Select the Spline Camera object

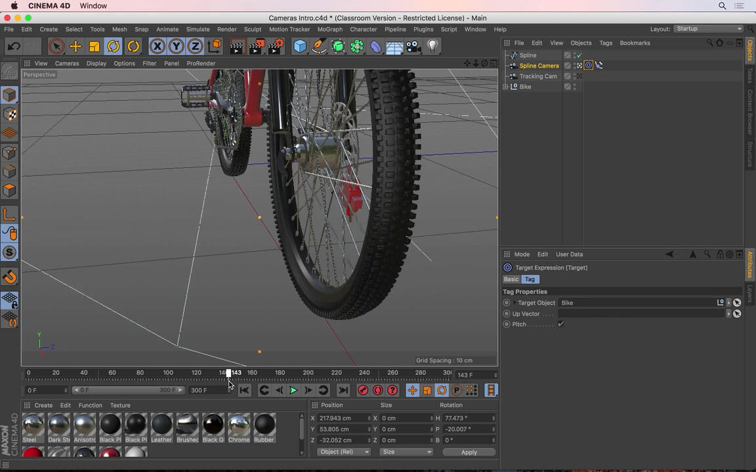tap(539, 66)
